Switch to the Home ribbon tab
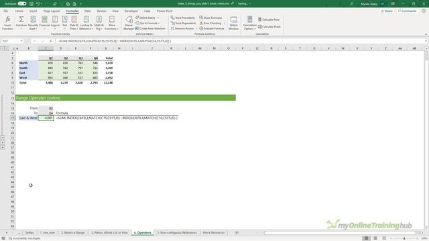This screenshot has width=429, height=241. click(x=19, y=11)
